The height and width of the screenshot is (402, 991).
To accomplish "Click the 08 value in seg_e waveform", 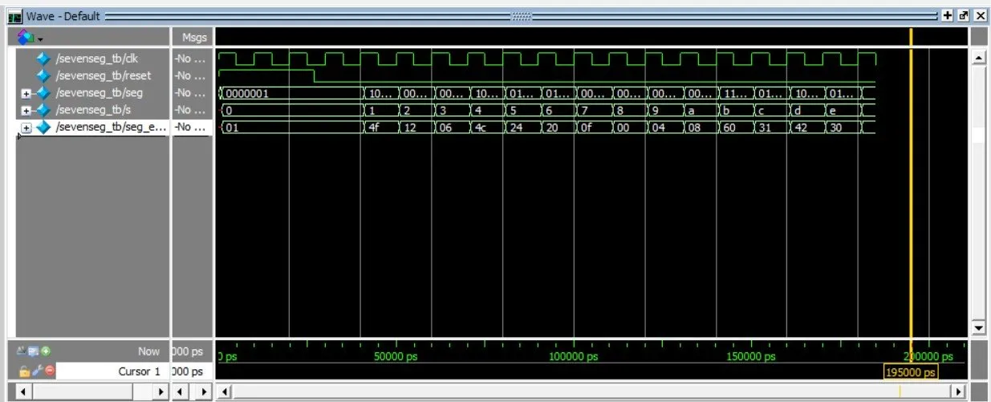I will (x=693, y=128).
